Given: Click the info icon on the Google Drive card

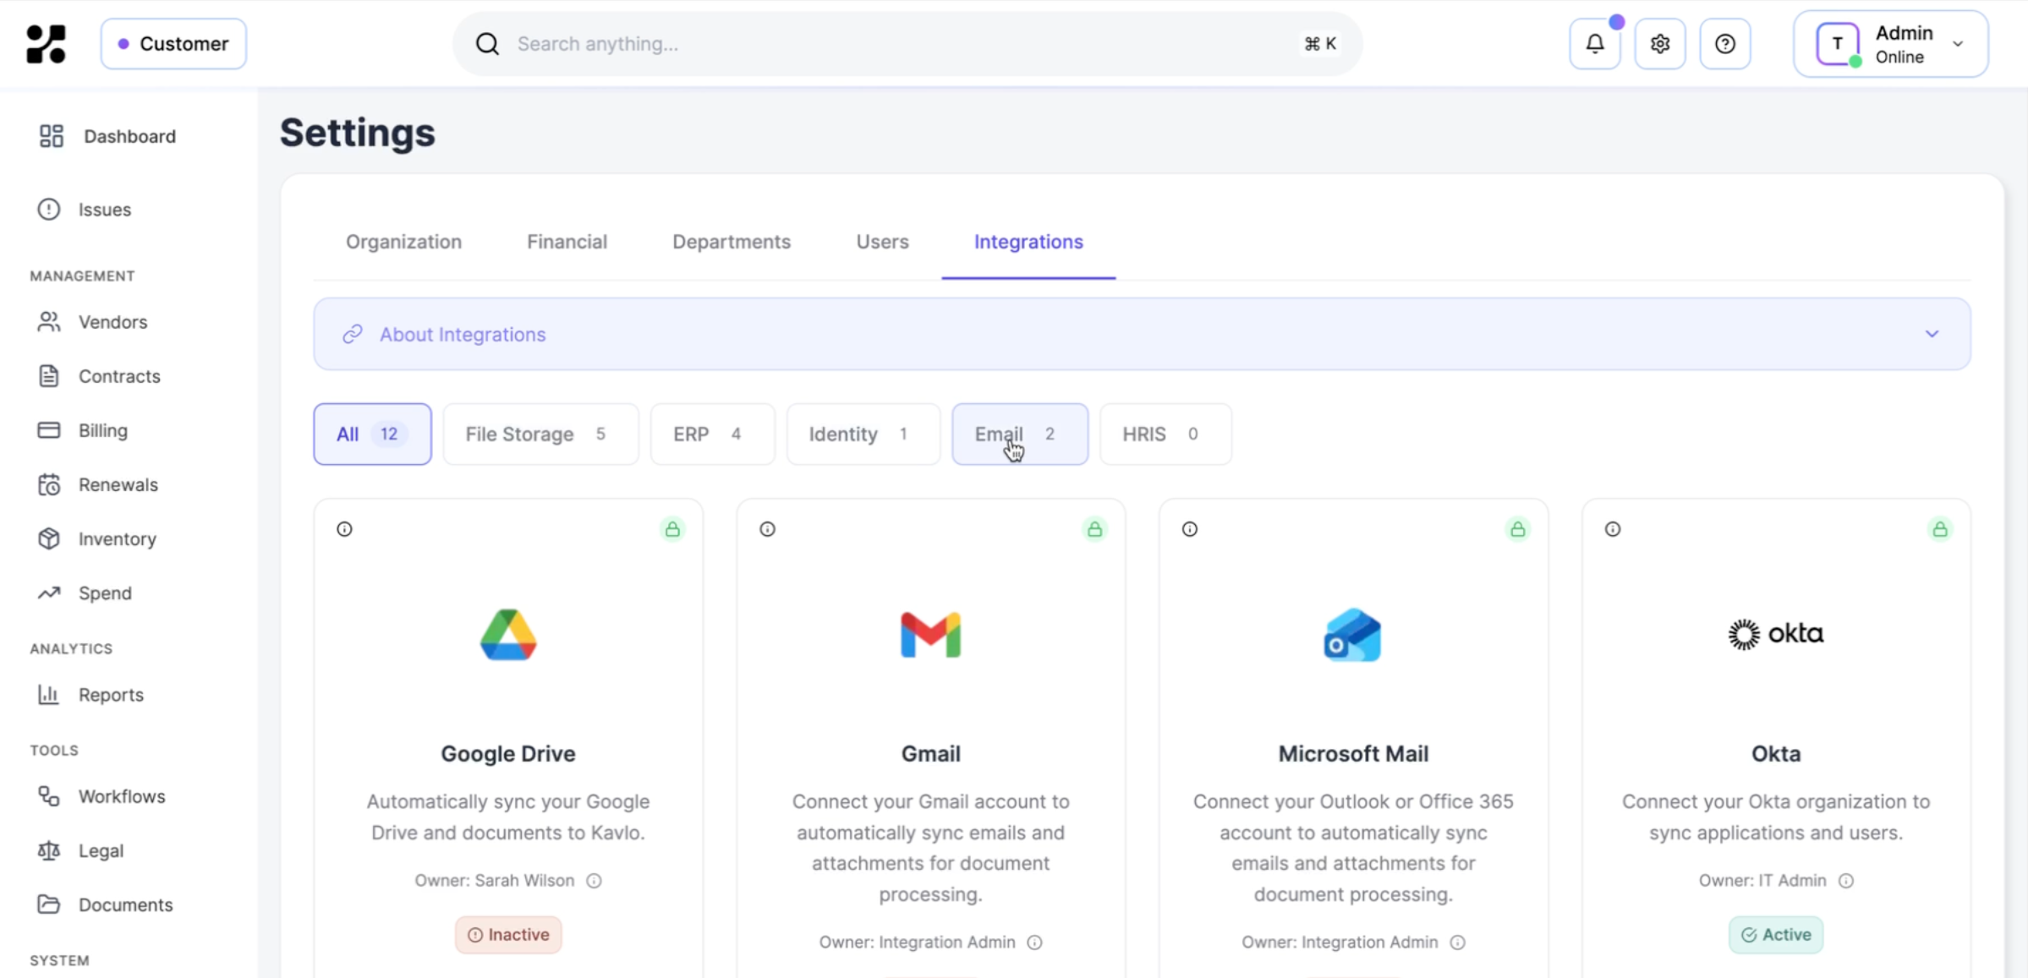Looking at the screenshot, I should 344,529.
